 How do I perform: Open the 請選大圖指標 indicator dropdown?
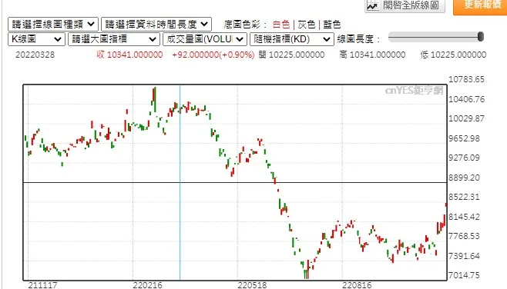[114, 39]
